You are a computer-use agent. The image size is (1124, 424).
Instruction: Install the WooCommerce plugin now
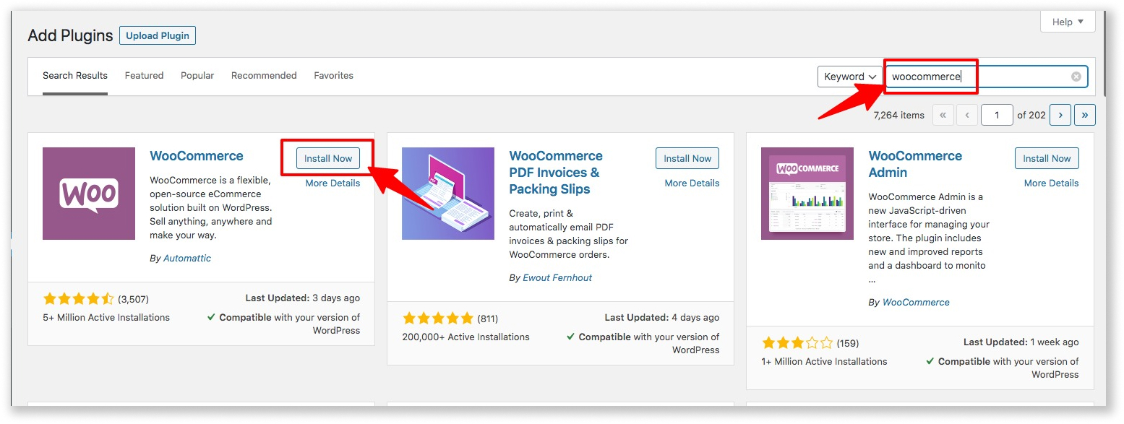(x=328, y=159)
